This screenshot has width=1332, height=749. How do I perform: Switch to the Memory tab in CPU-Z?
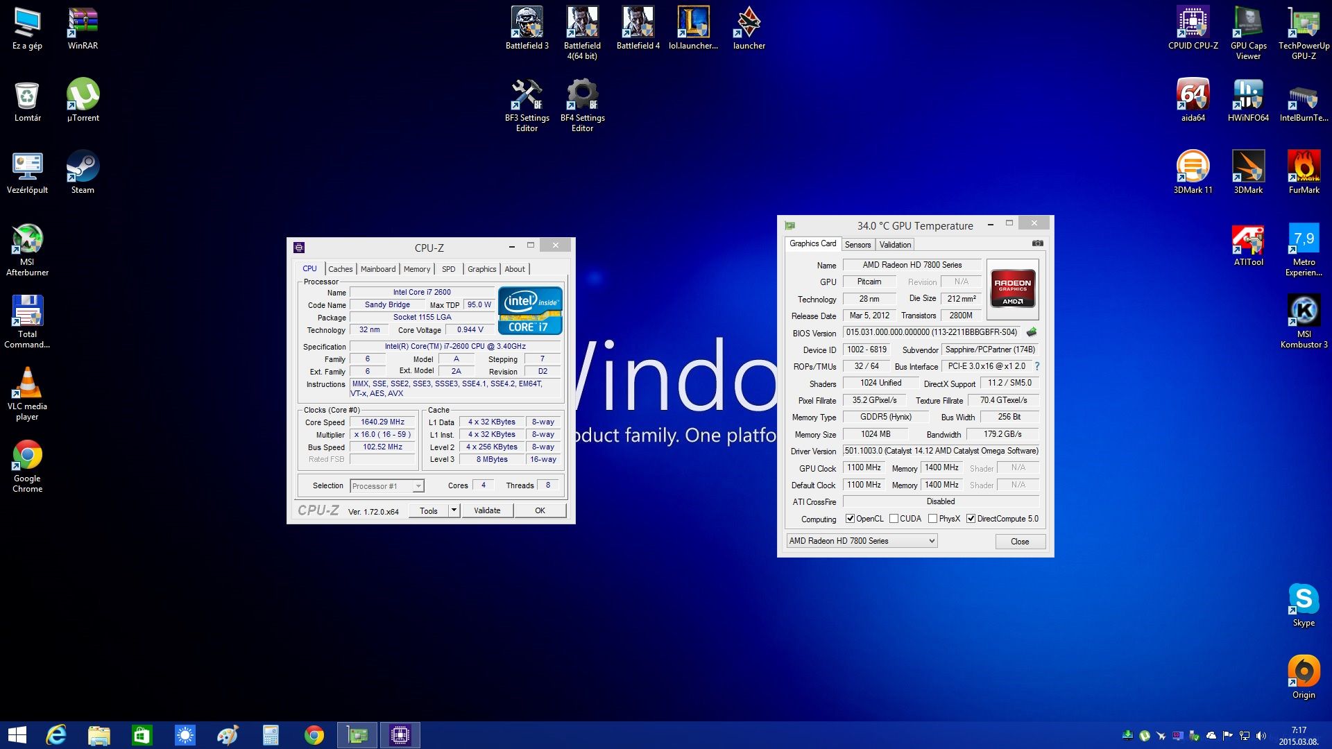coord(417,269)
